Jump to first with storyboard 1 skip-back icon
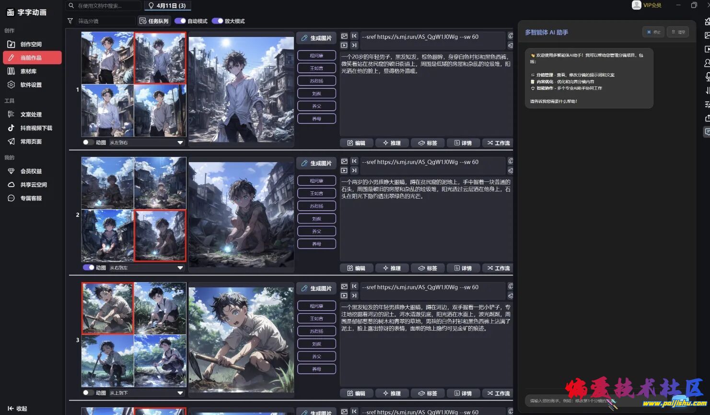Image resolution: width=710 pixels, height=415 pixels. pos(354,36)
